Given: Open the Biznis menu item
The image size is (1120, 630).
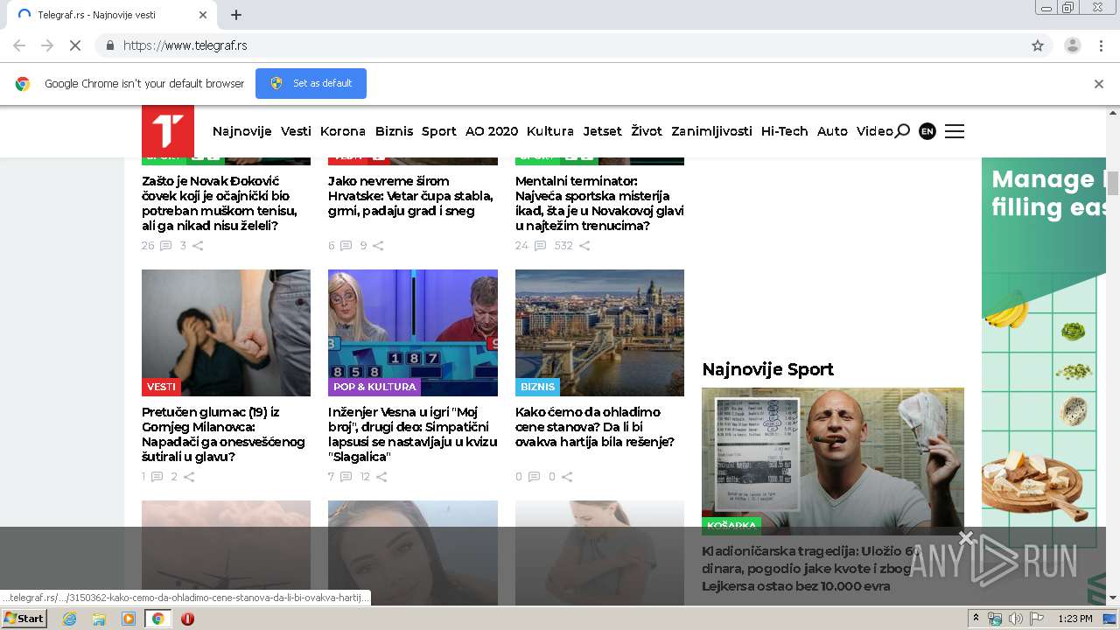Looking at the screenshot, I should (x=394, y=131).
